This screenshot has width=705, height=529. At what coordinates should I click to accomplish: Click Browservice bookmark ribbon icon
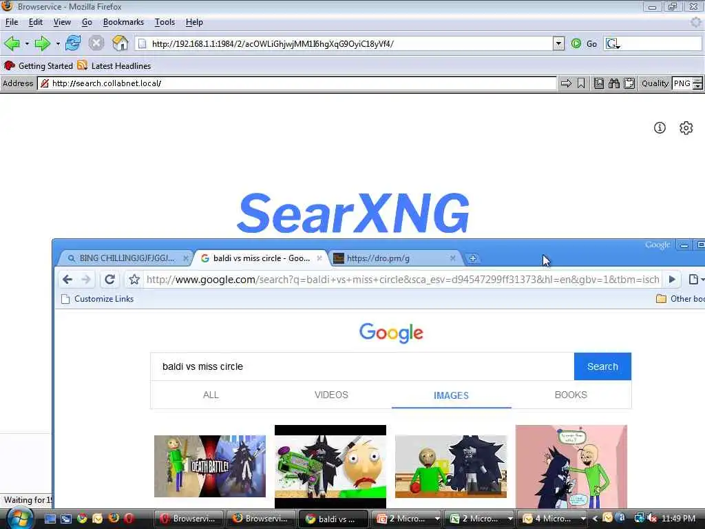pyautogui.click(x=581, y=83)
